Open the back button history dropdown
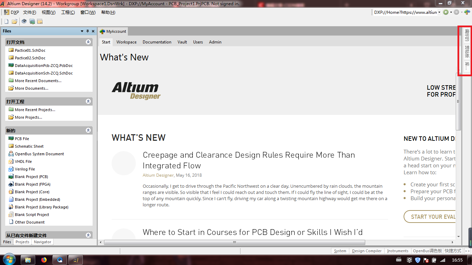Screen dimensions: 472x265 pos(451,12)
